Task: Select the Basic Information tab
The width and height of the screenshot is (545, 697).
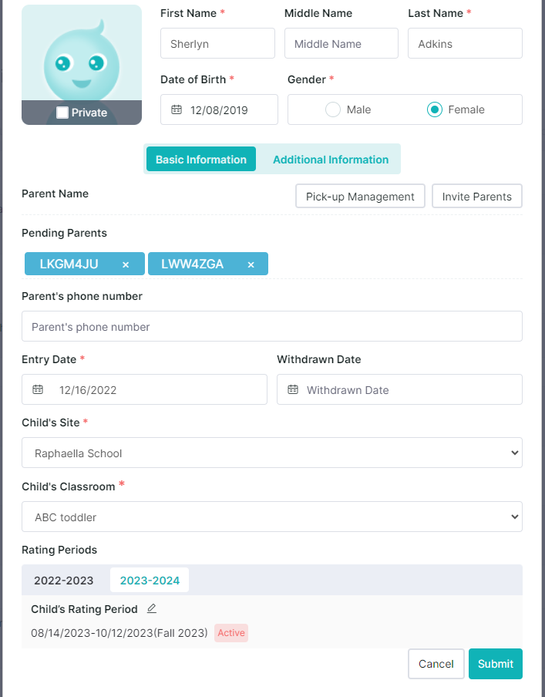Action: (x=201, y=159)
